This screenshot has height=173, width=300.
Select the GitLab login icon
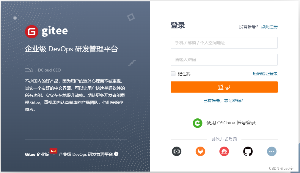200,151
